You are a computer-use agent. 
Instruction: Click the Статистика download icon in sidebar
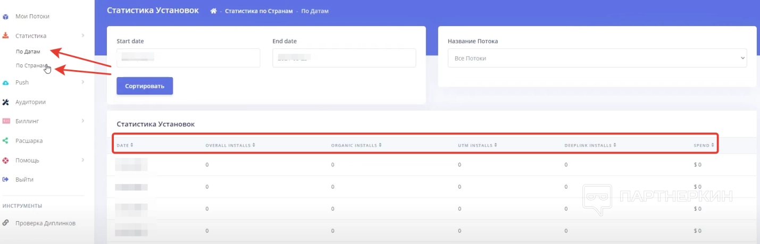click(x=6, y=36)
